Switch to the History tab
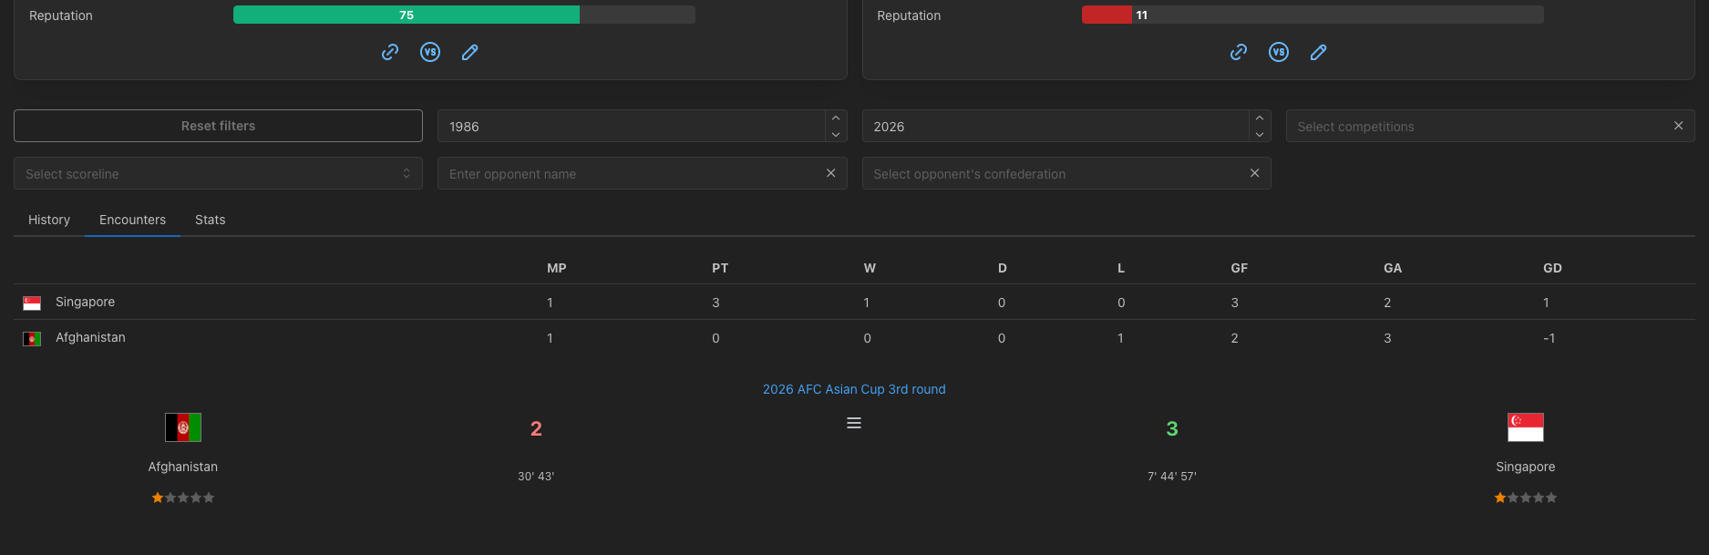Image resolution: width=1709 pixels, height=555 pixels. pyautogui.click(x=49, y=220)
